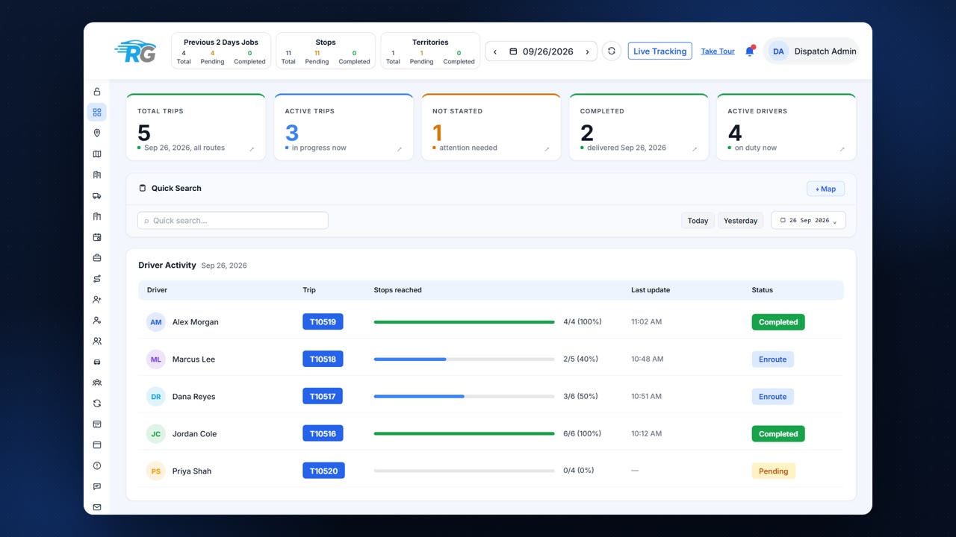
Task: Select driver name Jordan Cole
Action: point(194,434)
